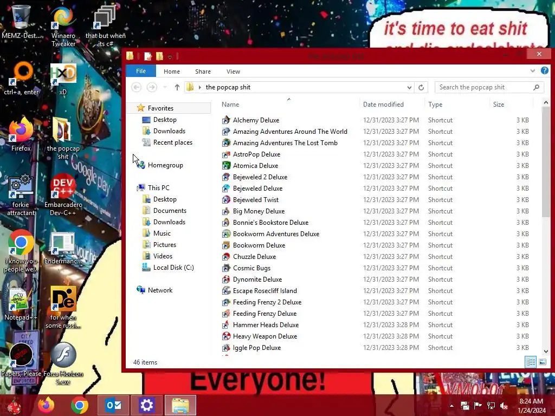Open Action Center flag tray icon
The height and width of the screenshot is (416, 555).
pyautogui.click(x=477, y=406)
